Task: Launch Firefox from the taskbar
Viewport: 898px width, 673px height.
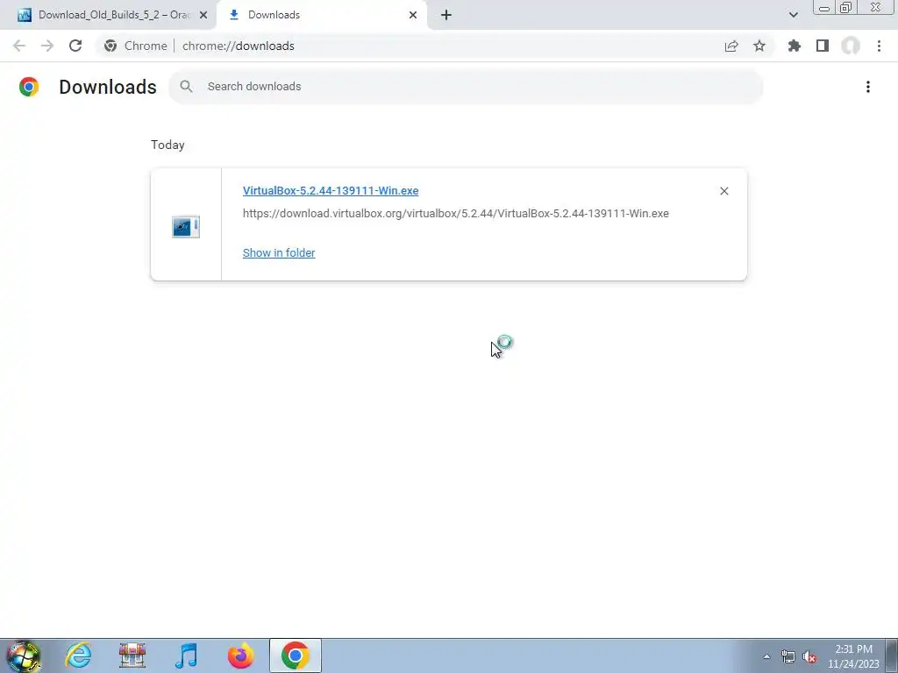Action: (240, 655)
